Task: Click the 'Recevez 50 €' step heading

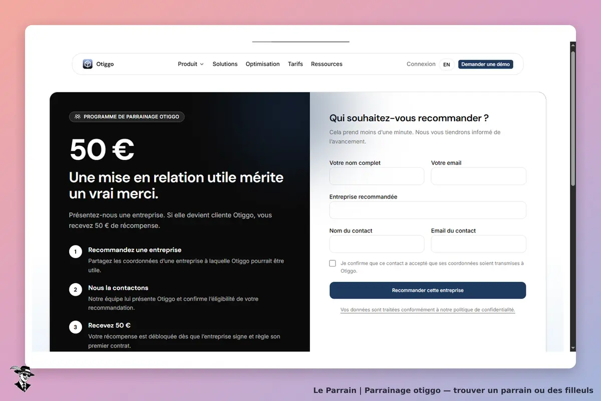Action: [109, 325]
